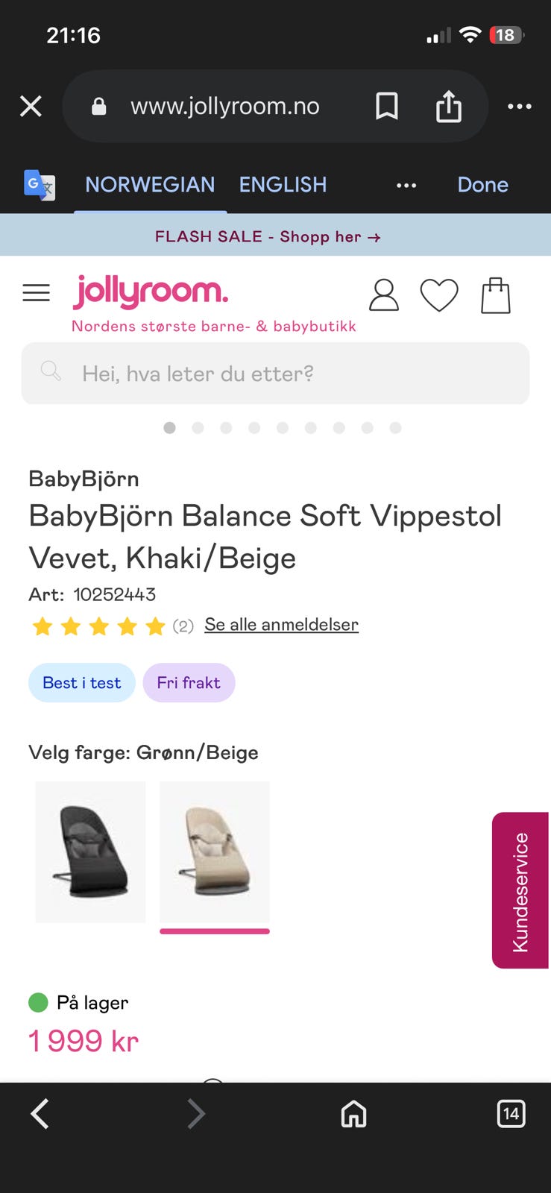Tap the browser share icon
Image resolution: width=551 pixels, height=1193 pixels.
[448, 107]
